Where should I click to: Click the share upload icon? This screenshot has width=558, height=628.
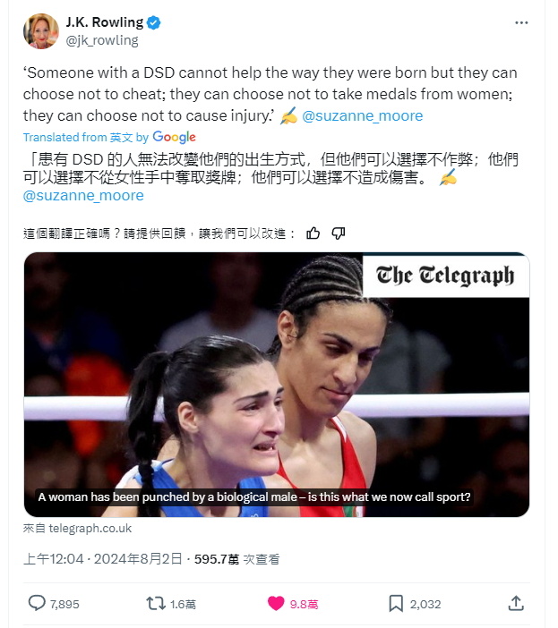pyautogui.click(x=516, y=603)
